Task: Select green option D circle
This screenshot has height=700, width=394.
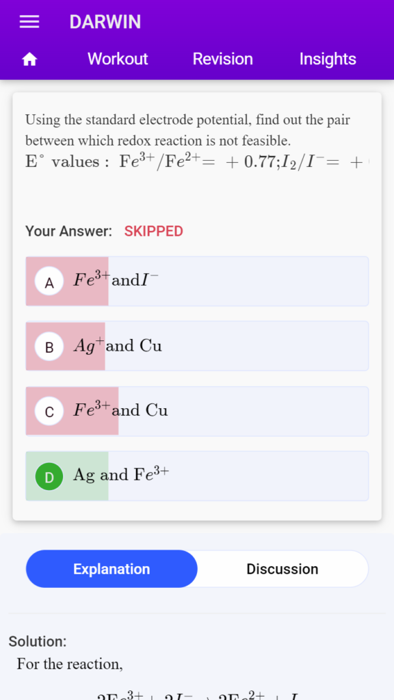Action: [x=49, y=476]
